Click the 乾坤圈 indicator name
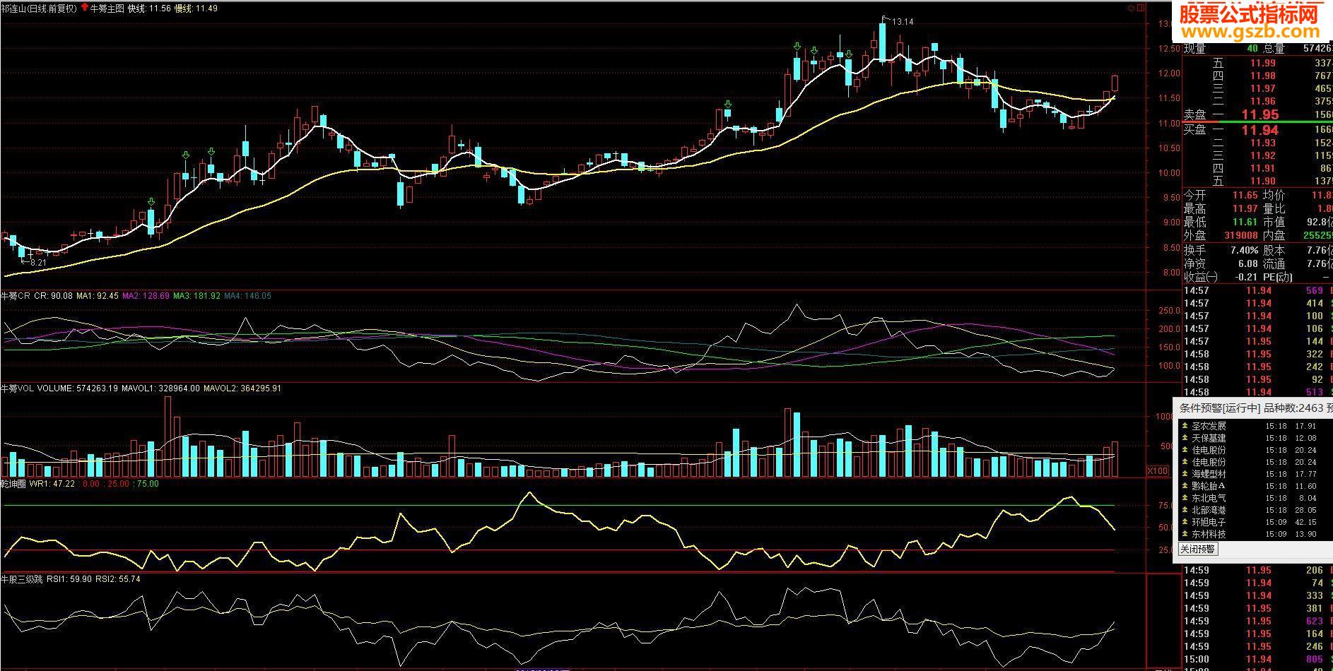Screen dimensions: 1333x671 point(13,484)
